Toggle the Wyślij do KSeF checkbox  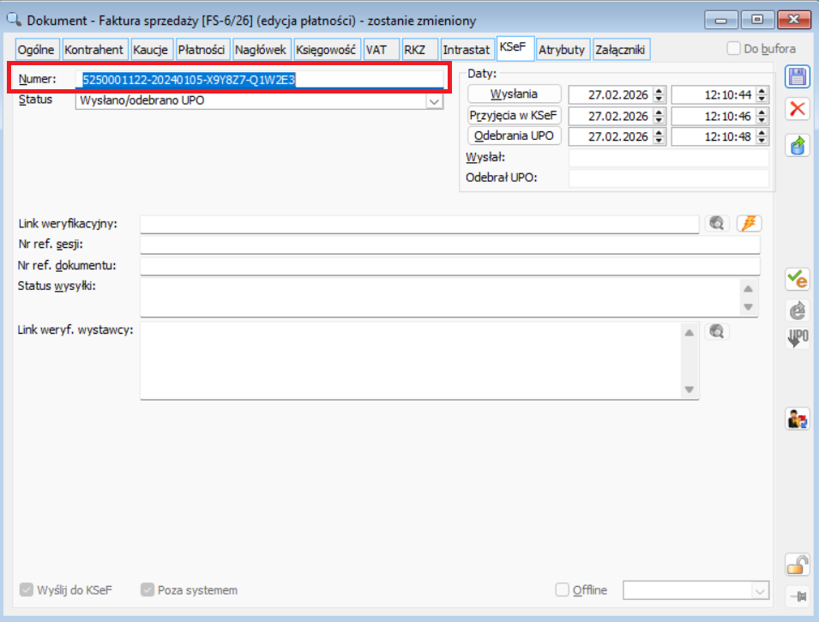click(x=26, y=589)
